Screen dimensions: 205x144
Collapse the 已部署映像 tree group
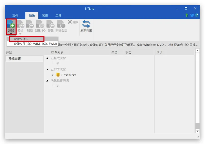pyautogui.click(x=47, y=69)
